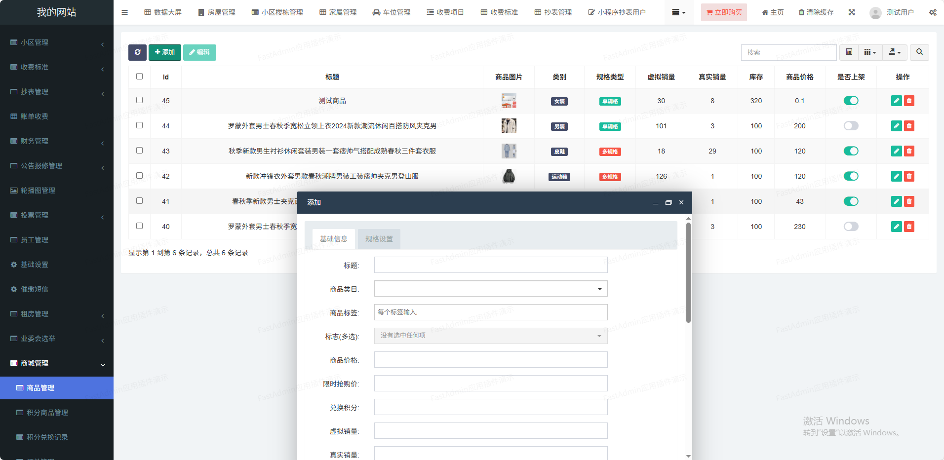Click the 立即购买 button
The image size is (944, 460).
coord(723,12)
